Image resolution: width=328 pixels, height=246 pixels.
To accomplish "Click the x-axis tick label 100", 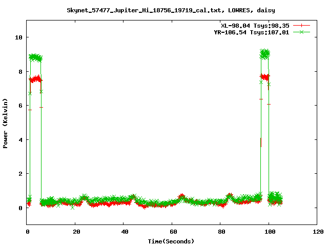I will pos(270,232).
